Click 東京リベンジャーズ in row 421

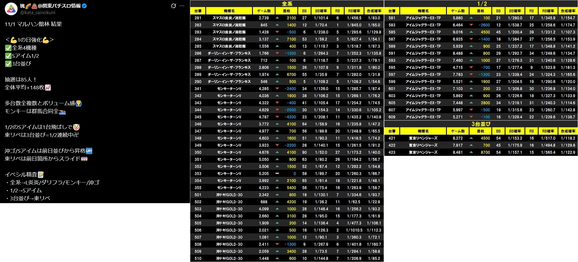(x=423, y=138)
